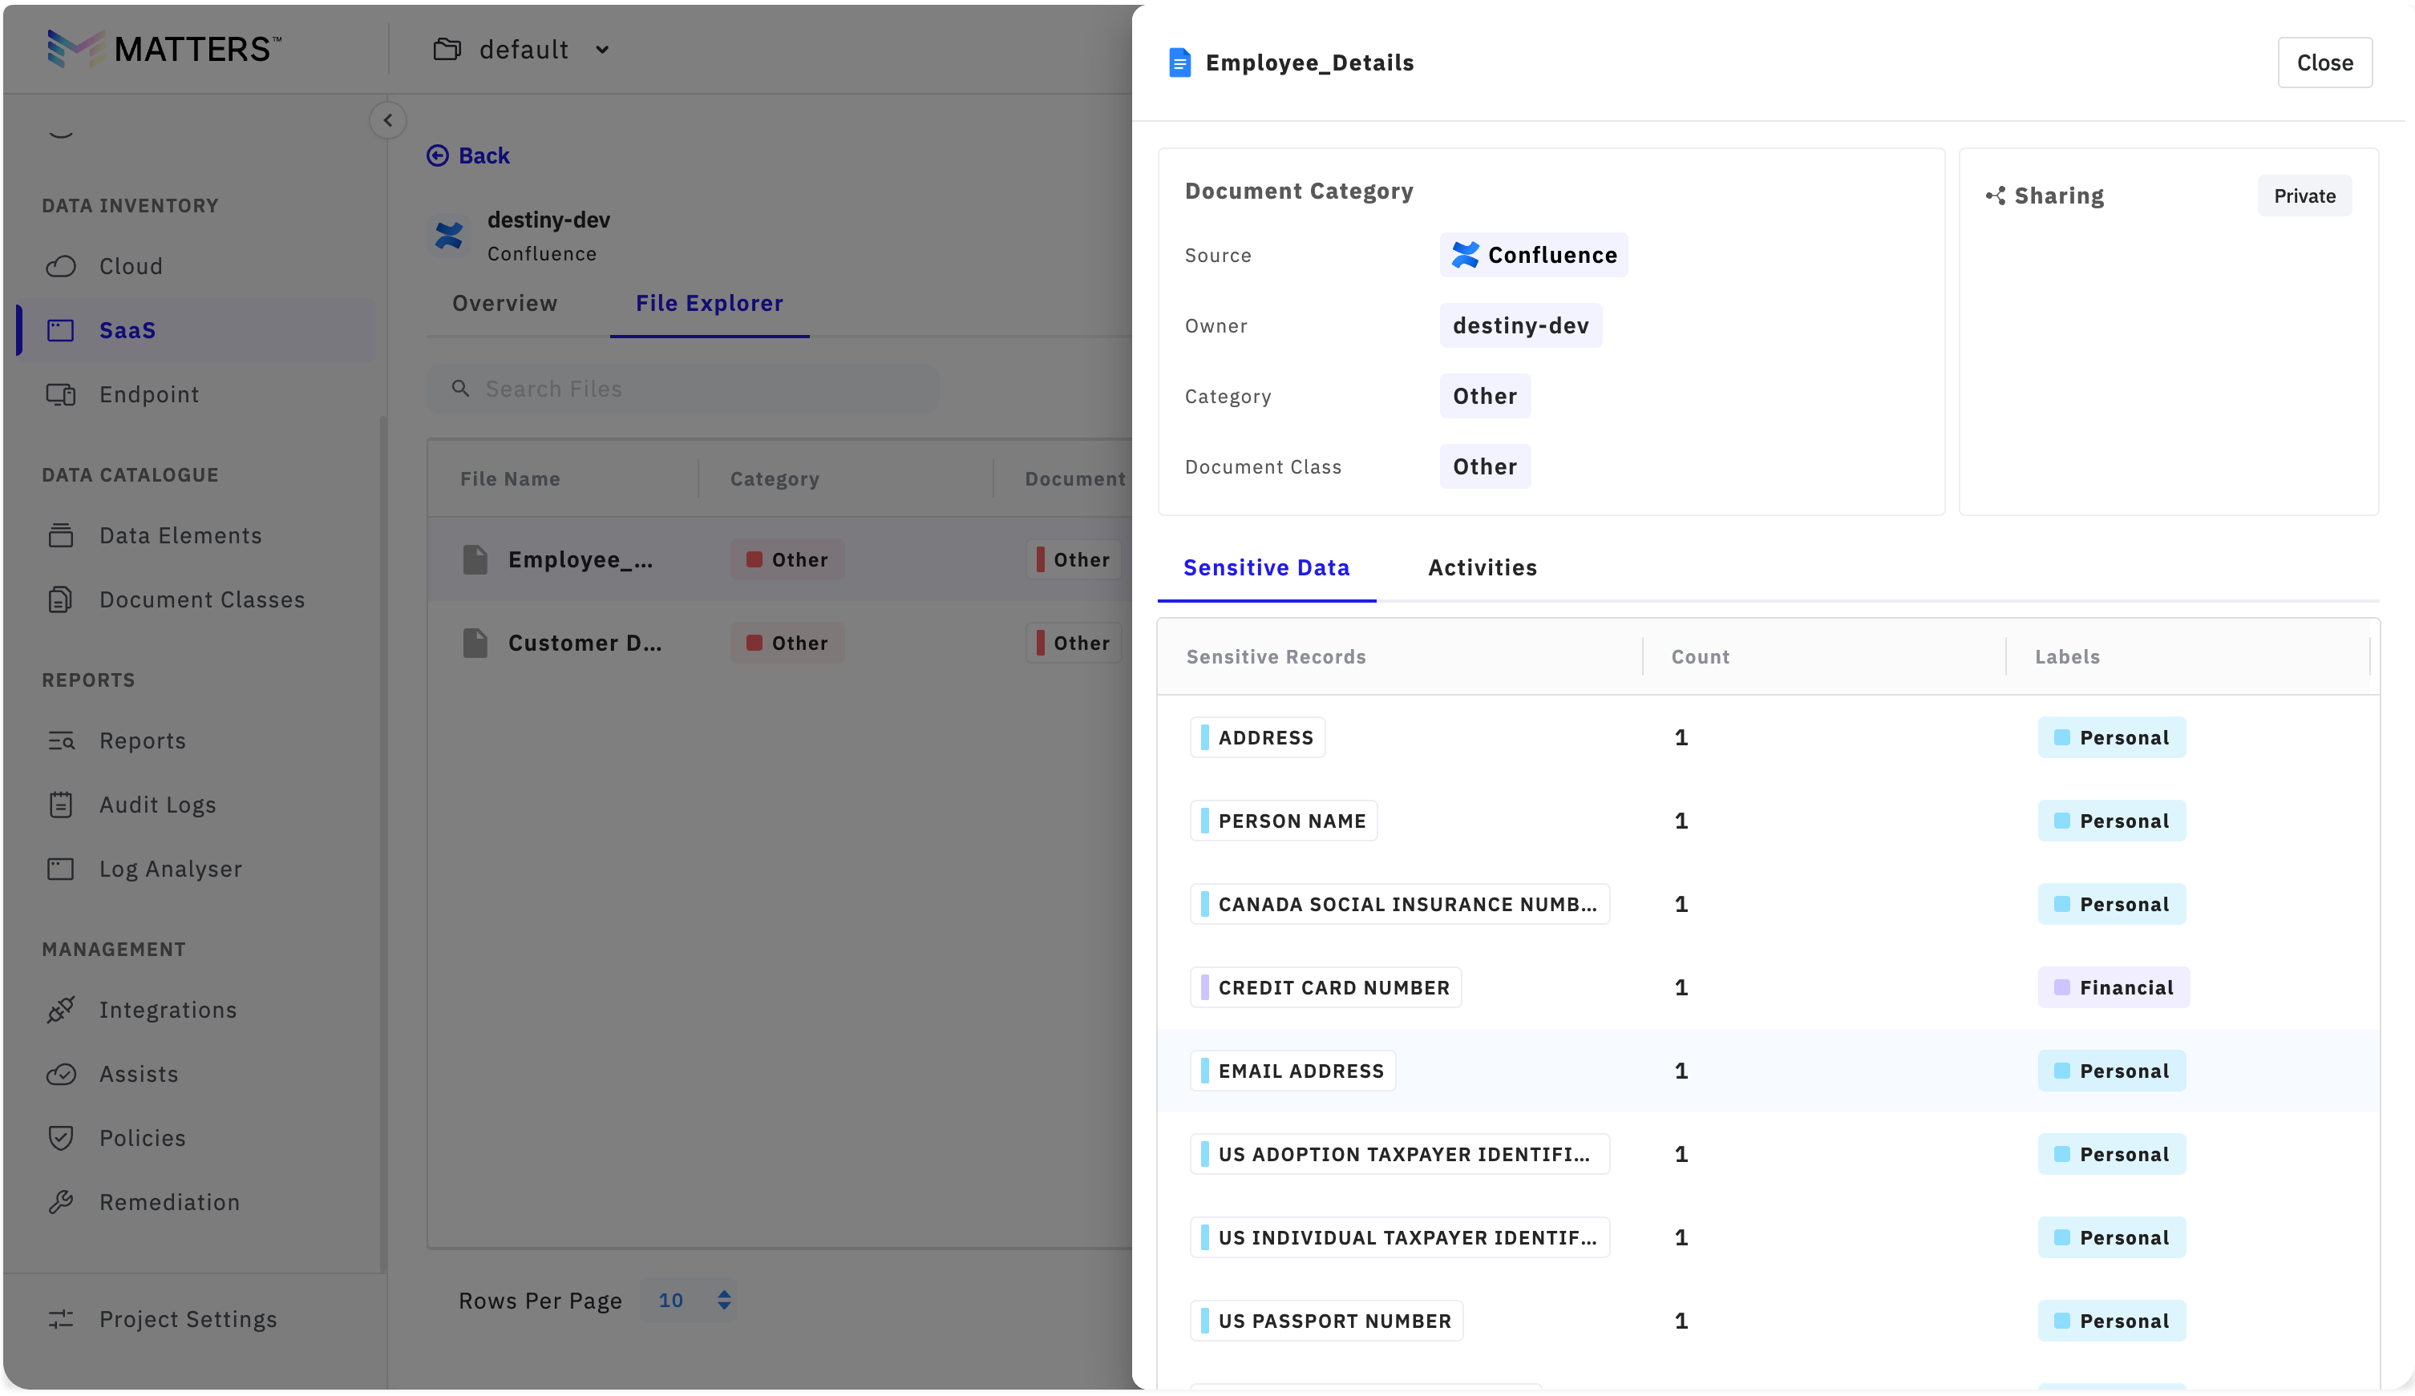The width and height of the screenshot is (2415, 1396).
Task: Click the CREDIT CARD NUMBER record tag
Action: (1325, 986)
